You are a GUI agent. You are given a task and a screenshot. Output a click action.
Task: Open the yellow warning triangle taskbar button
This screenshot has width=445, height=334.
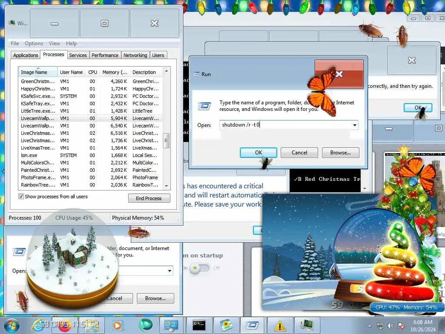tap(279, 325)
